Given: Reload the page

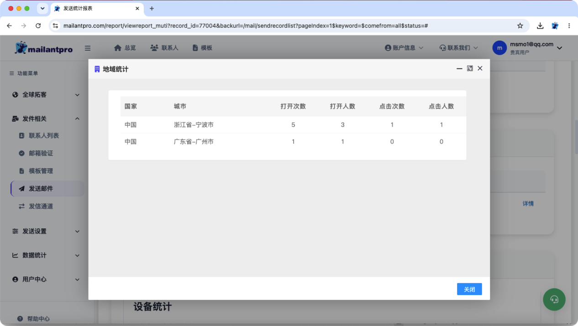Looking at the screenshot, I should pos(38,26).
